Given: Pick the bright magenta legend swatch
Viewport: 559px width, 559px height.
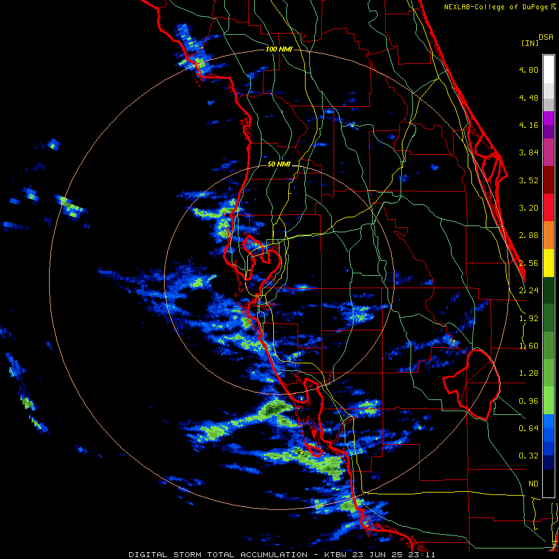Looking at the screenshot, I should click(548, 118).
